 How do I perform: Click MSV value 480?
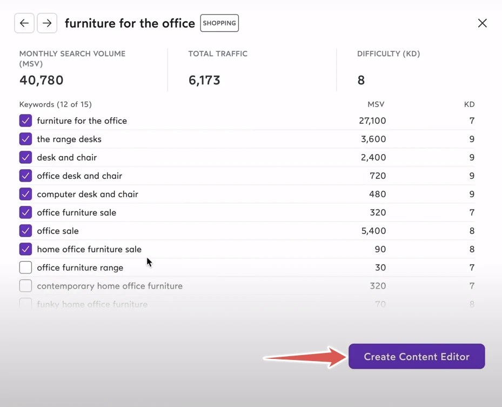pyautogui.click(x=378, y=194)
